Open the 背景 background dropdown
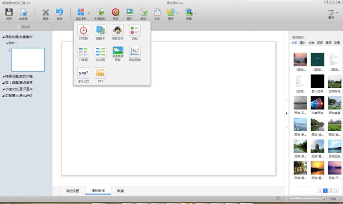This screenshot has width=343, height=204. tap(195, 12)
